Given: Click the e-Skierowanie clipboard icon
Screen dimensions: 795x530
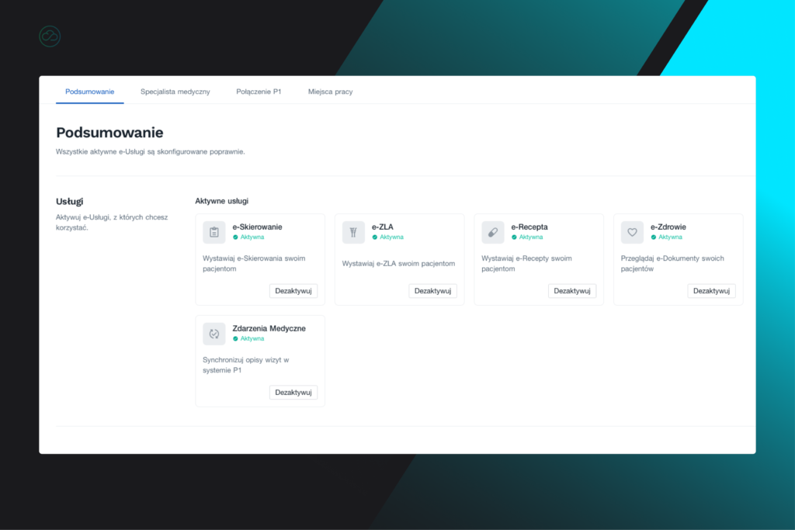Looking at the screenshot, I should [x=214, y=232].
